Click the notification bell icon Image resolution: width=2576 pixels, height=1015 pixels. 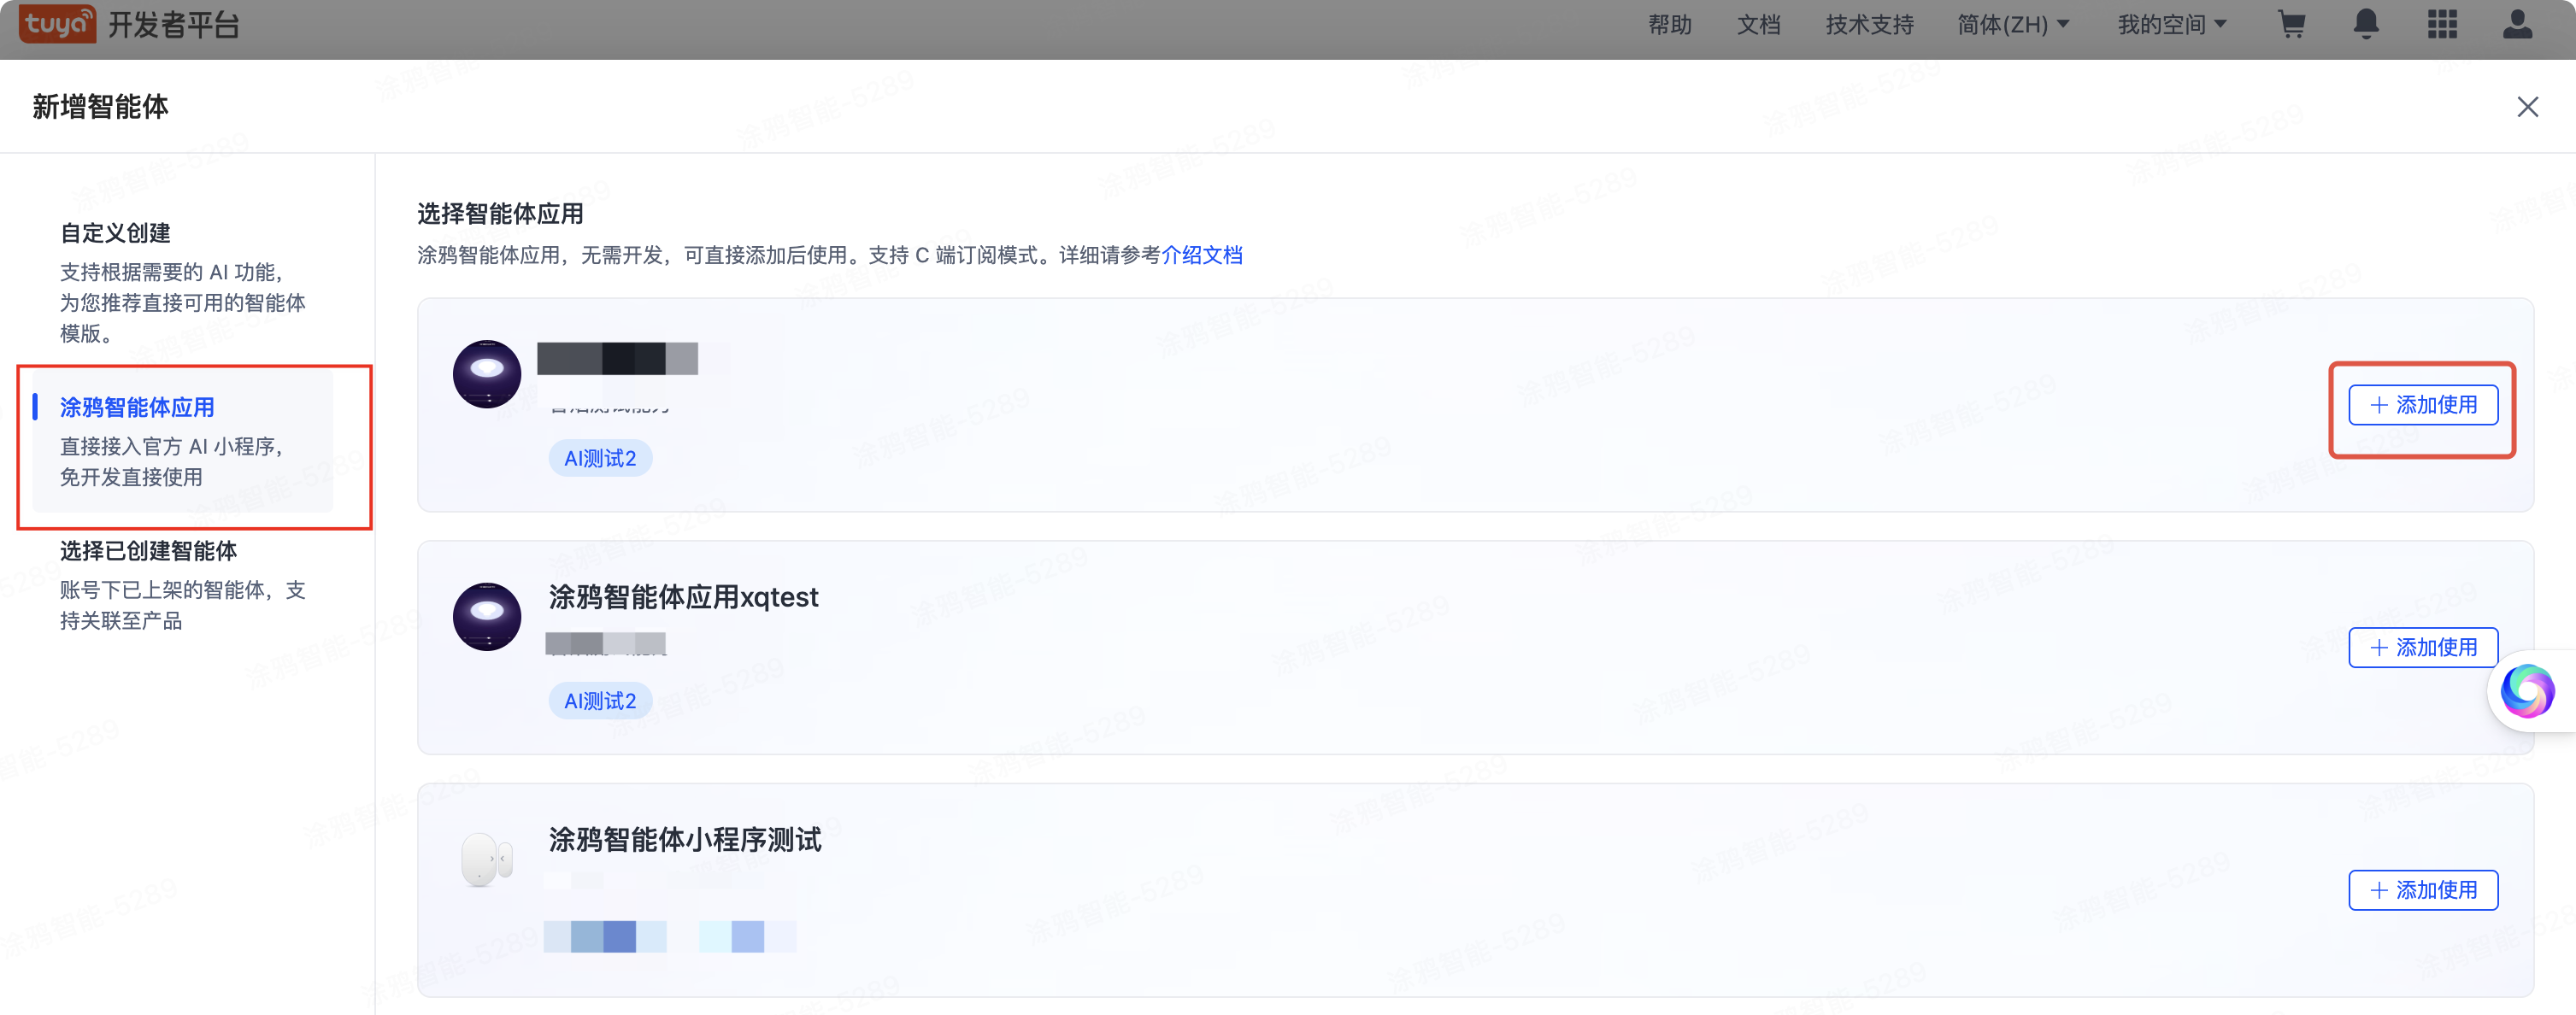click(x=2365, y=24)
